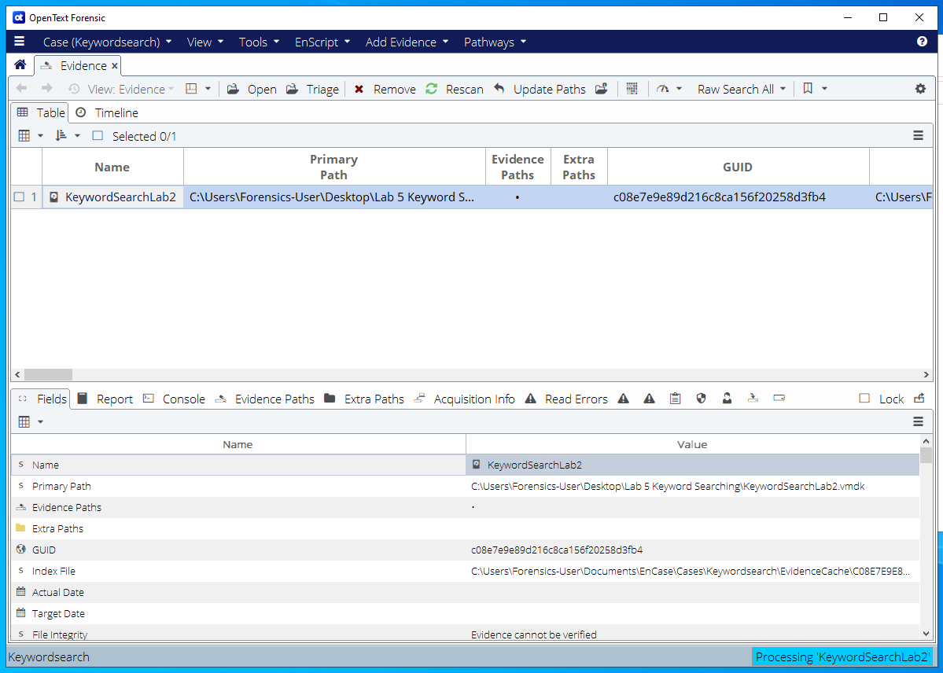Click the folder-share icon after Update Paths
This screenshot has width=943, height=673.
coord(602,89)
